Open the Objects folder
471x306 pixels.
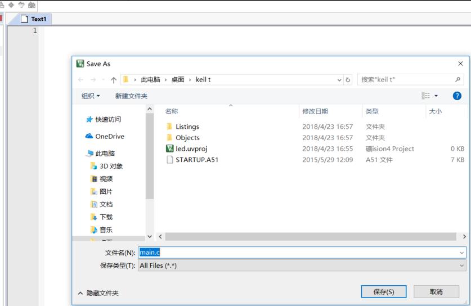187,137
